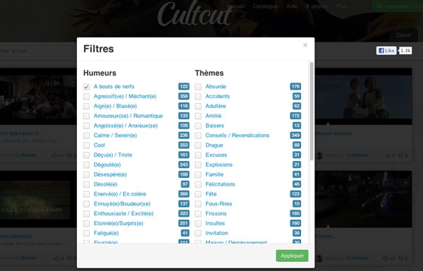Open the Plus... menu in the navbar
423x271 pixels.
(x=344, y=6)
